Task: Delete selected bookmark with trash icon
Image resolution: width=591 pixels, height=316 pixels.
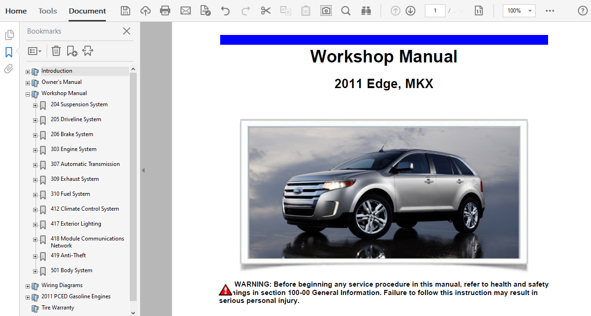Action: pos(56,51)
